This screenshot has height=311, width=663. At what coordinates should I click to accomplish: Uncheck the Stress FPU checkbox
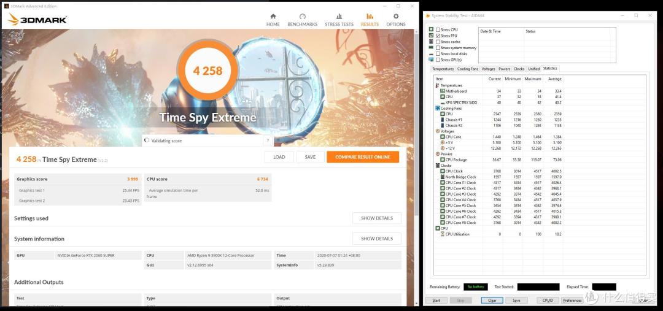(438, 36)
